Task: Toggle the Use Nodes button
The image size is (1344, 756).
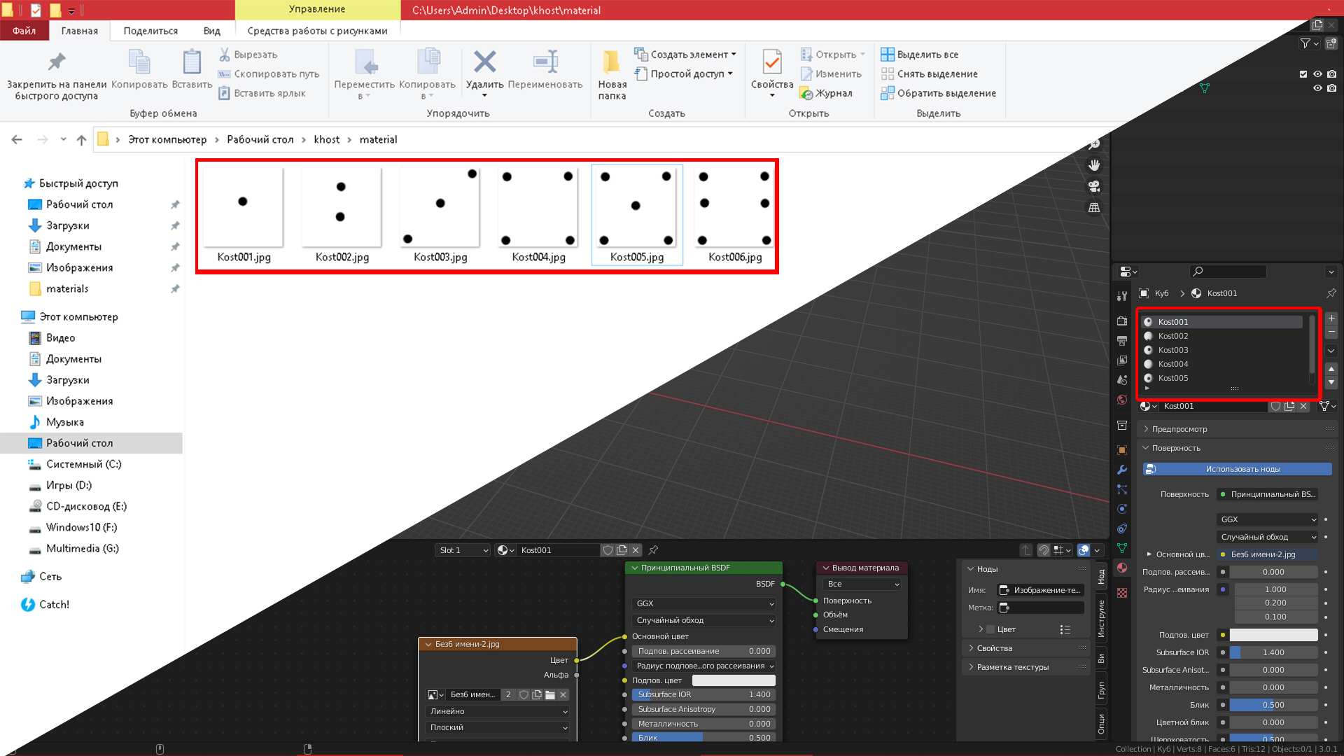Action: click(x=1237, y=469)
